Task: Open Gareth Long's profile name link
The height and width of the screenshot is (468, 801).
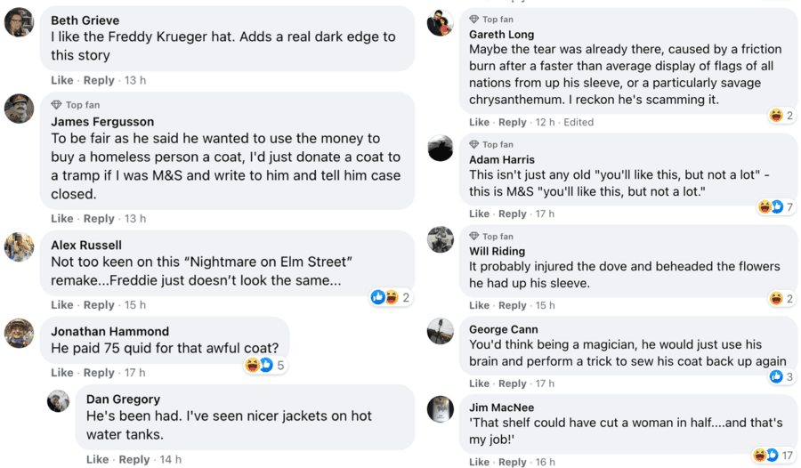Action: pyautogui.click(x=501, y=35)
